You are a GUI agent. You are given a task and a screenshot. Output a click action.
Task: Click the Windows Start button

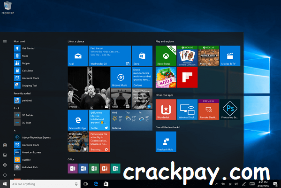point(5,184)
